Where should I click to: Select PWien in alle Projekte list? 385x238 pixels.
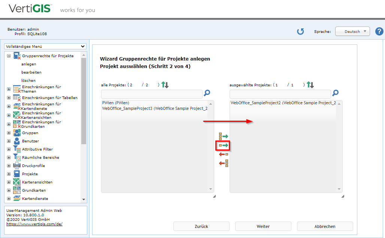tap(115, 103)
